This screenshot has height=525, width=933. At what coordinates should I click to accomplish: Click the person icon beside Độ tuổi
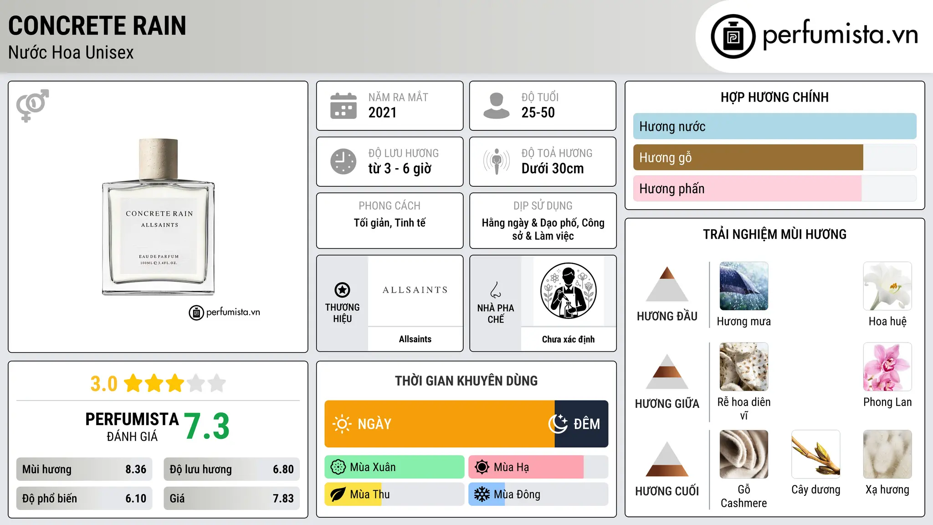[497, 106]
